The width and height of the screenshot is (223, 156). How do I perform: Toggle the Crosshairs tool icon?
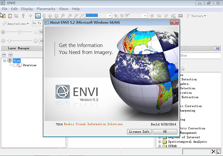pos(30,16)
